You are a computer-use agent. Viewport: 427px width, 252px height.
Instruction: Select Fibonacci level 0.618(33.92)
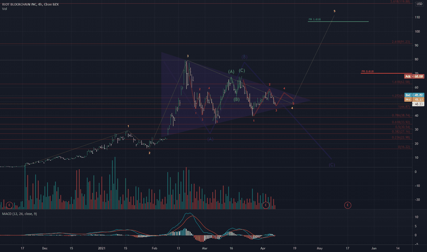pos(401,122)
